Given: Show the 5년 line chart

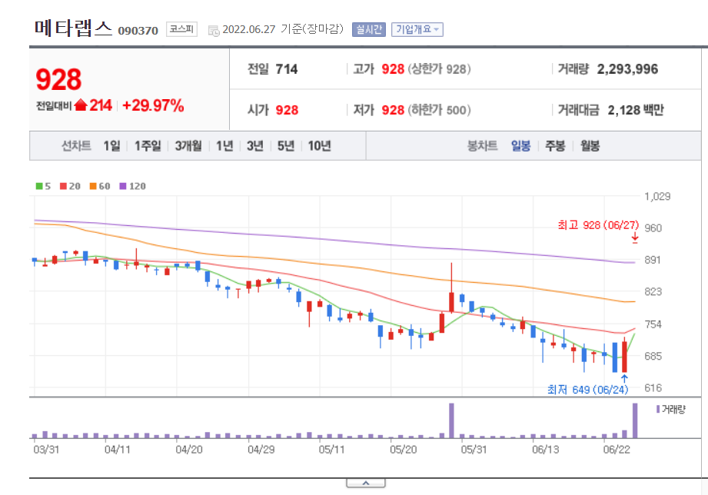Looking at the screenshot, I should pyautogui.click(x=286, y=146).
